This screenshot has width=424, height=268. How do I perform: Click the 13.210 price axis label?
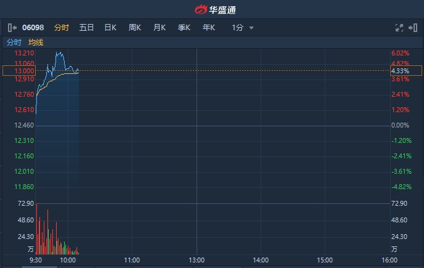[24, 53]
